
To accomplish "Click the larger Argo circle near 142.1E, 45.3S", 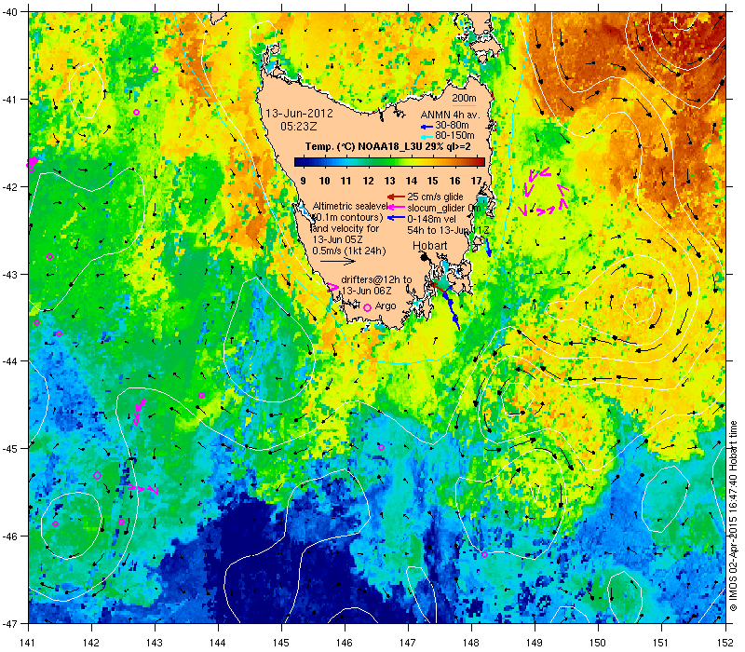I will pos(98,475).
